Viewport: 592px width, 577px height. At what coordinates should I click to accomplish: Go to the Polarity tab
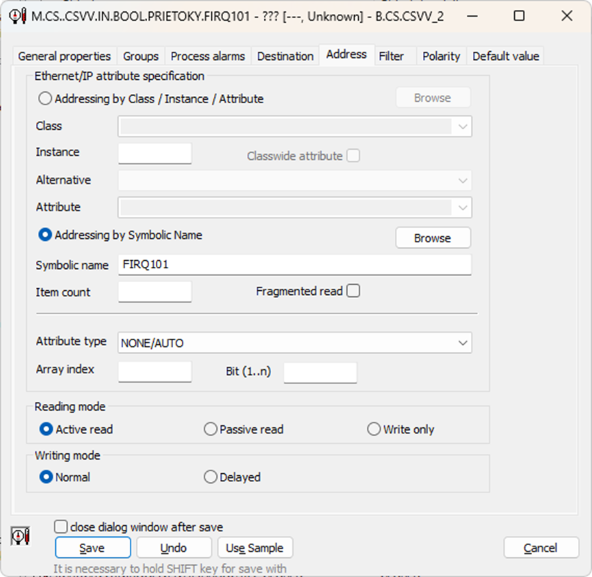441,56
